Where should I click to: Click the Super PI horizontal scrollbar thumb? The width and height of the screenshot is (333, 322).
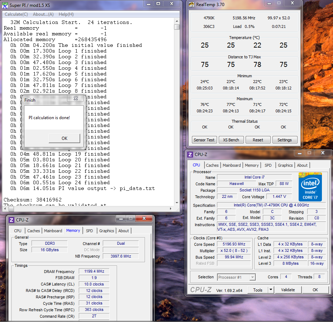[x=11, y=209]
